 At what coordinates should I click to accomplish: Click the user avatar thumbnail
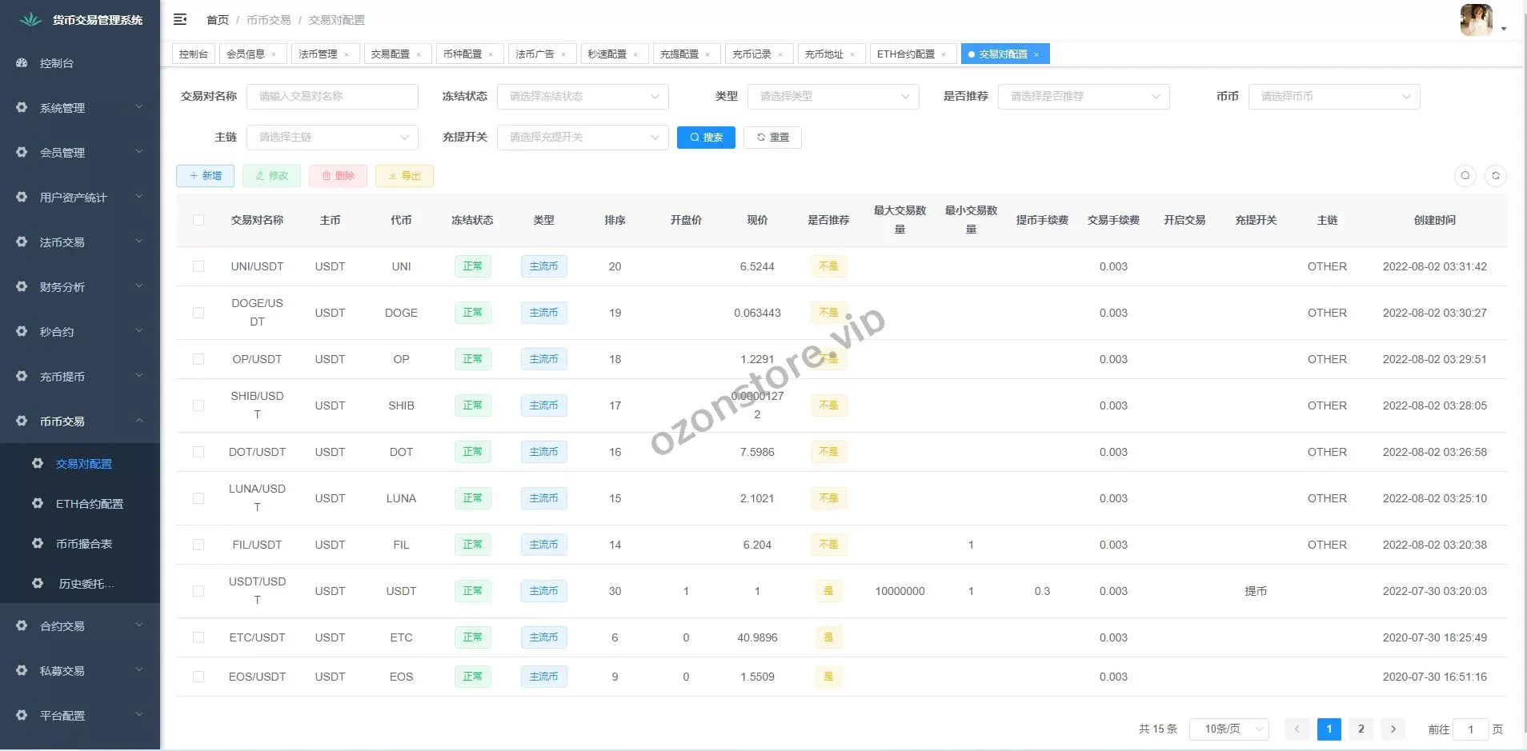coord(1476,20)
